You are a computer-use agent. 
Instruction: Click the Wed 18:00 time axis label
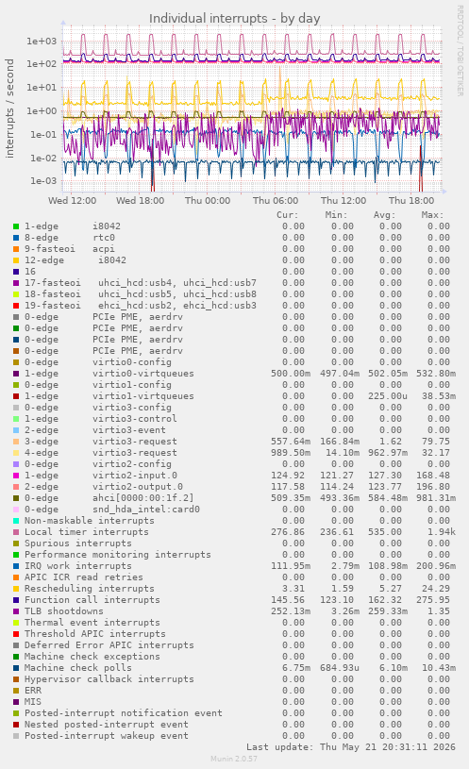point(140,201)
